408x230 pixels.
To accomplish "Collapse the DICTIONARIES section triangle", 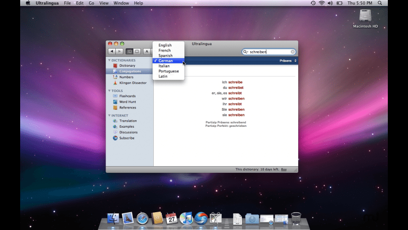I will [x=109, y=60].
